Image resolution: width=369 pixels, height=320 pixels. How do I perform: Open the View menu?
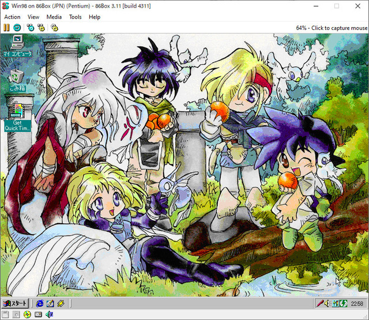pyautogui.click(x=33, y=17)
